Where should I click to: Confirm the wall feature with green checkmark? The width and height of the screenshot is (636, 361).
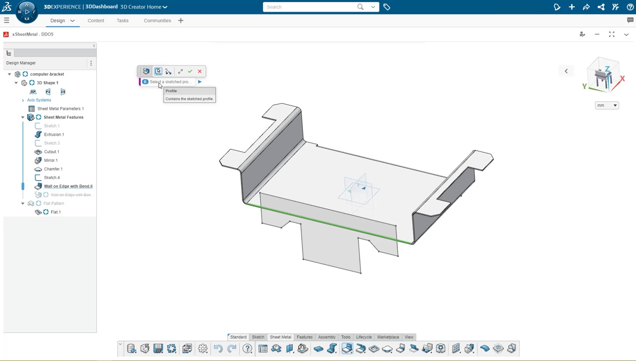[190, 71]
